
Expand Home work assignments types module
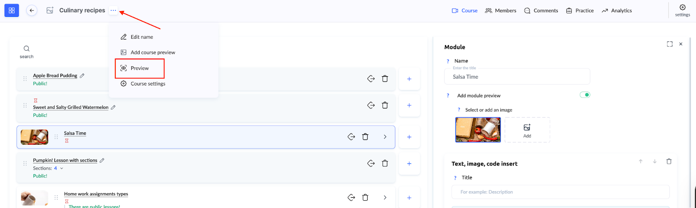click(385, 198)
